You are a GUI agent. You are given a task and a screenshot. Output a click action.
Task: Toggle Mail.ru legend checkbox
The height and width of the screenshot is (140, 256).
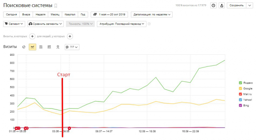click(240, 94)
